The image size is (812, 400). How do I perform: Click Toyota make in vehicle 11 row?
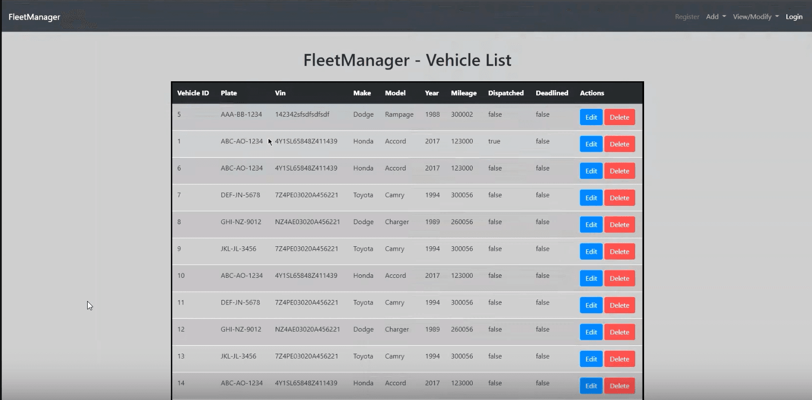pos(363,302)
